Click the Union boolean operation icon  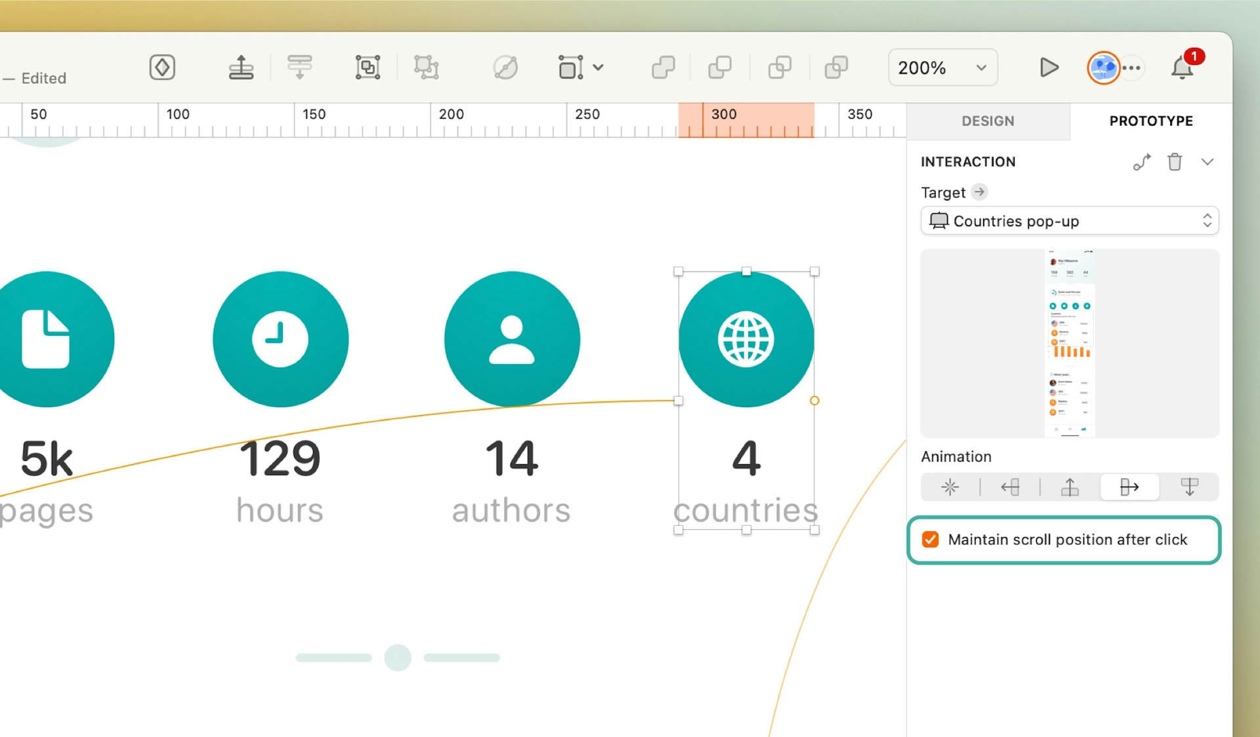(663, 68)
